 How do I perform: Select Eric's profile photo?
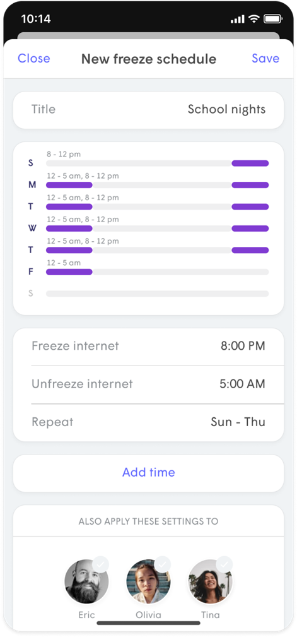[86, 581]
